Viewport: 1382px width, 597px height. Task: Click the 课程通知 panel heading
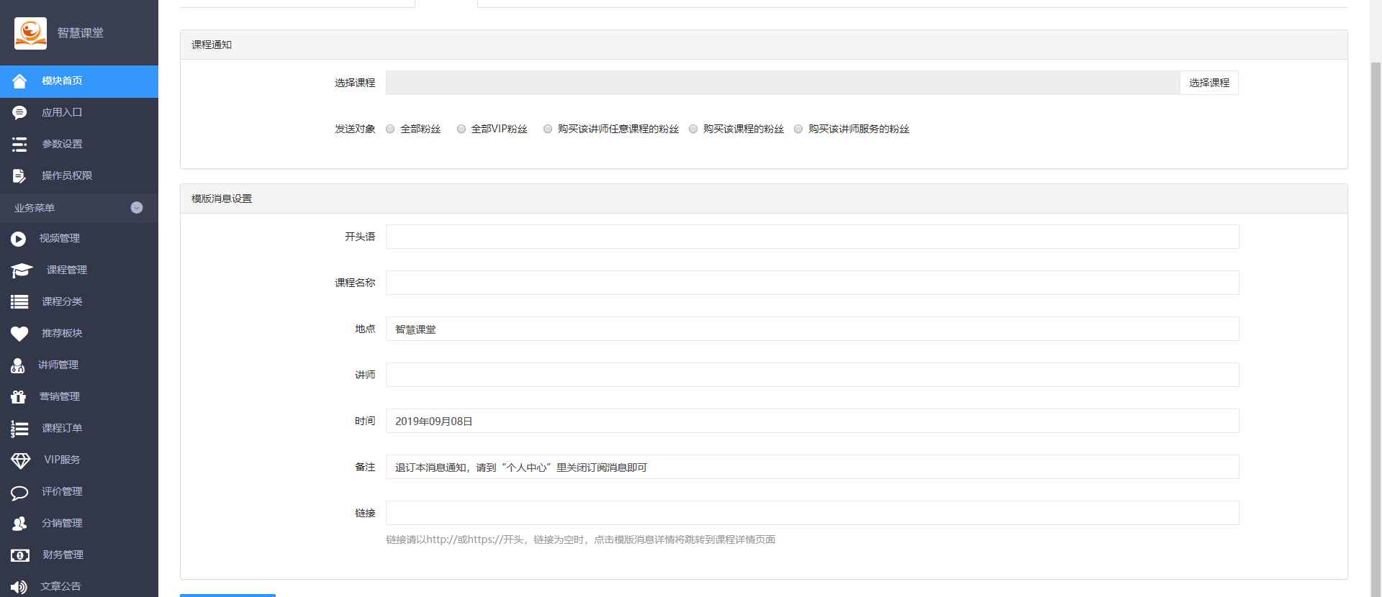764,45
